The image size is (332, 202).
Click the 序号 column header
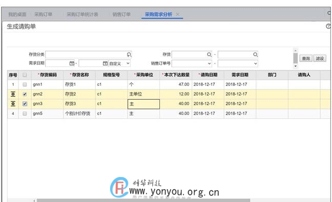click(13, 75)
